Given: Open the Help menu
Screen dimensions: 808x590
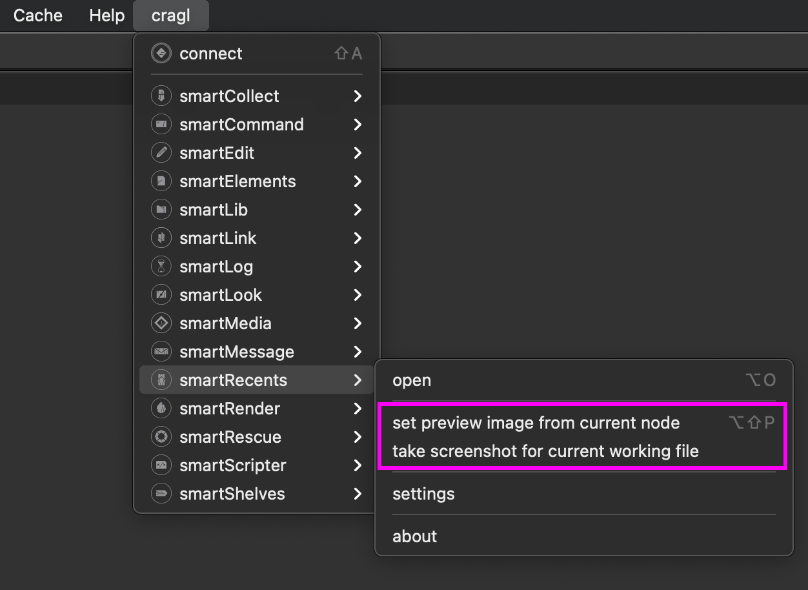Looking at the screenshot, I should [x=106, y=15].
